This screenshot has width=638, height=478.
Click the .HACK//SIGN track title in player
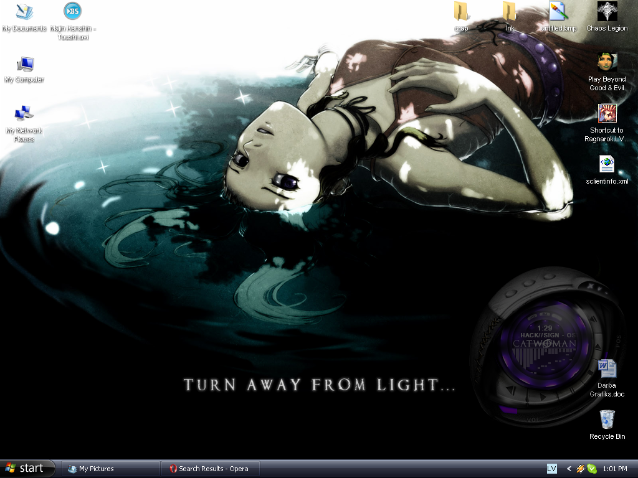point(548,335)
